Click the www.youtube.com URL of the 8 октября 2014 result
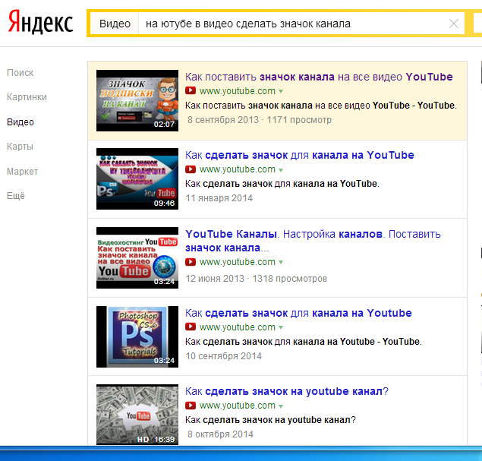The height and width of the screenshot is (461, 482). [238, 406]
